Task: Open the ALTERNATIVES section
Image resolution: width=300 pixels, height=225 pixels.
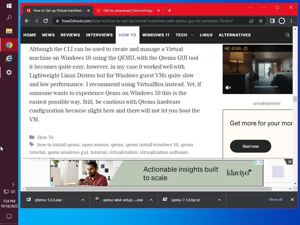Action: (235, 35)
